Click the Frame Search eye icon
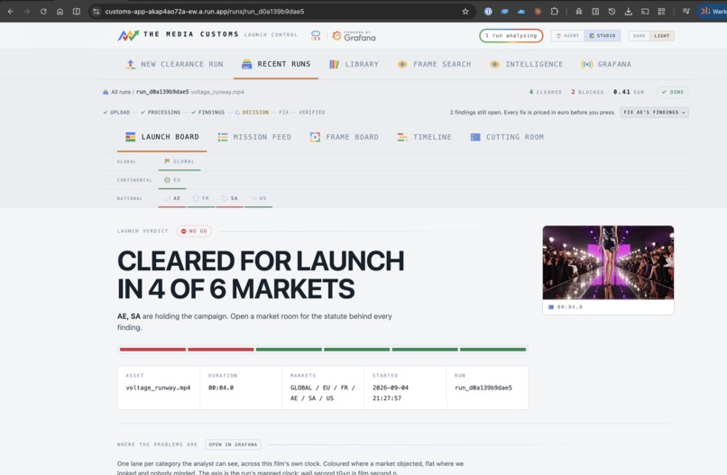This screenshot has height=475, width=727. point(402,64)
